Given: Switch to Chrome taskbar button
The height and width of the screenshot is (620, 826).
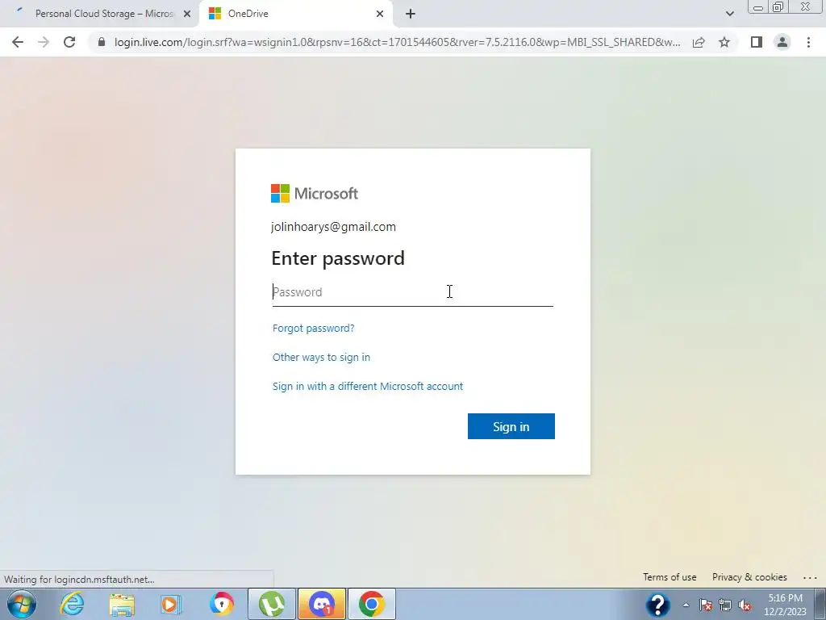Looking at the screenshot, I should (x=371, y=604).
